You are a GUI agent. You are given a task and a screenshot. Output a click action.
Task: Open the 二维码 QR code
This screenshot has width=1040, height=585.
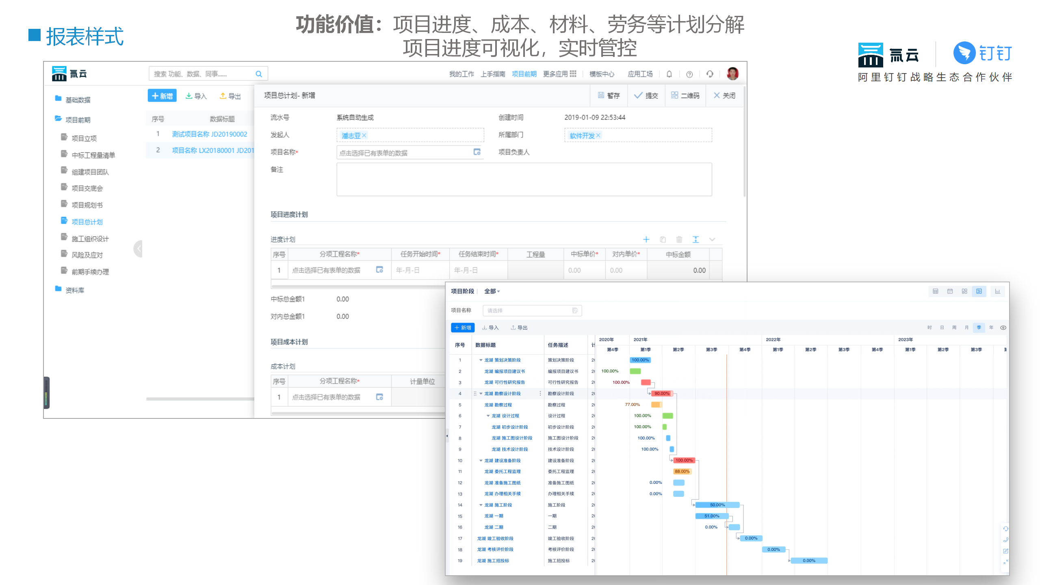(x=685, y=95)
